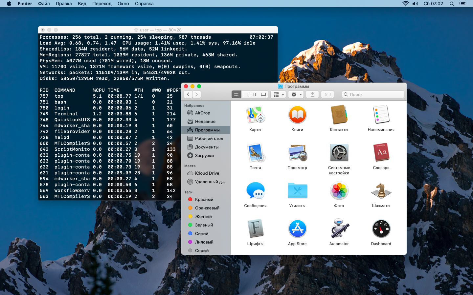Screen dimensions: 473x295
Task: Open the Apple menu
Action: point(9,4)
